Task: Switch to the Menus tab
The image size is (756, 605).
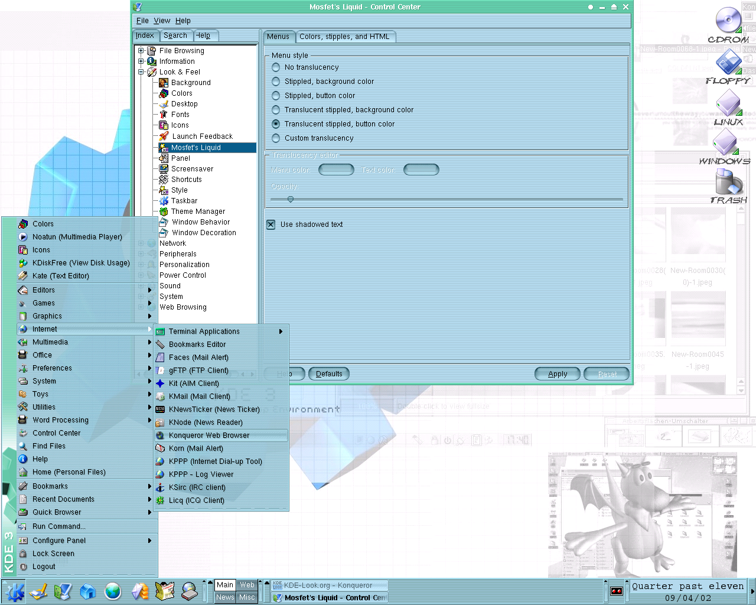Action: (x=278, y=37)
